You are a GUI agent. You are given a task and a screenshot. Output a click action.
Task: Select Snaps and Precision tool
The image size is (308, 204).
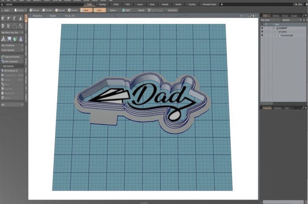coord(12,57)
